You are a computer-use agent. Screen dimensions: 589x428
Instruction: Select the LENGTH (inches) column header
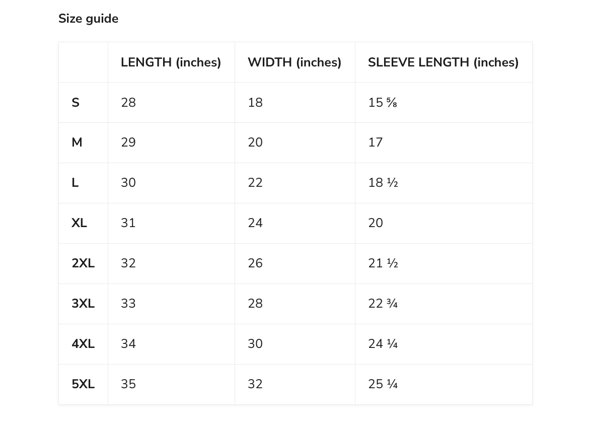pos(171,62)
